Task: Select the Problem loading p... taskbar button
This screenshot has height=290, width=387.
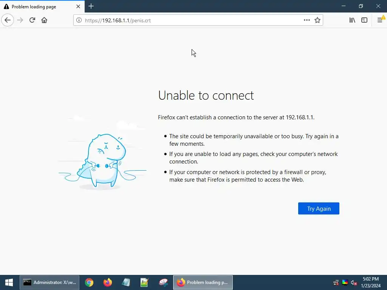Action: (203, 282)
